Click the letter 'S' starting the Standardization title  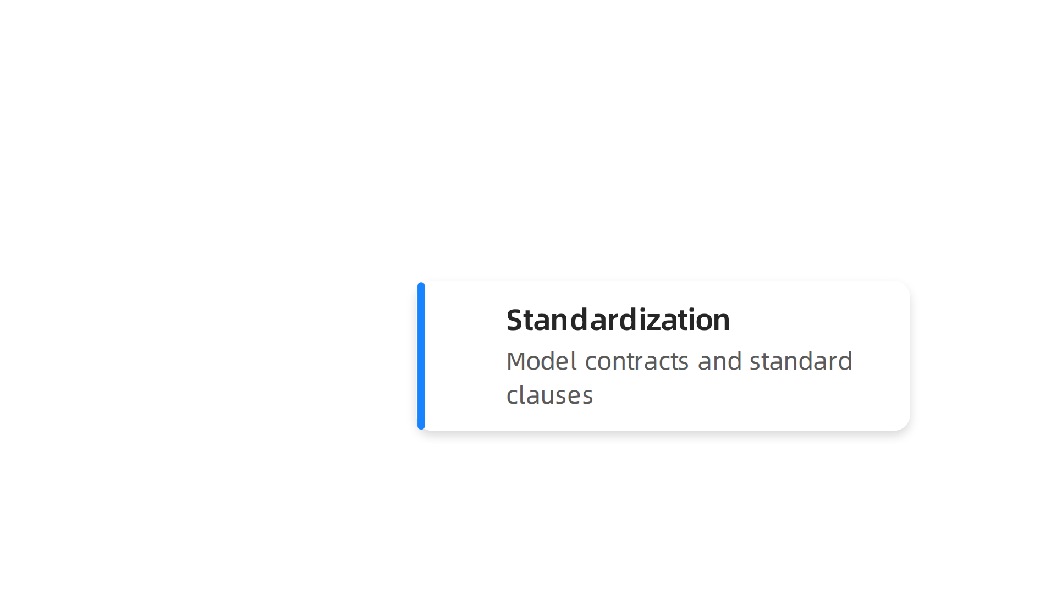(515, 320)
